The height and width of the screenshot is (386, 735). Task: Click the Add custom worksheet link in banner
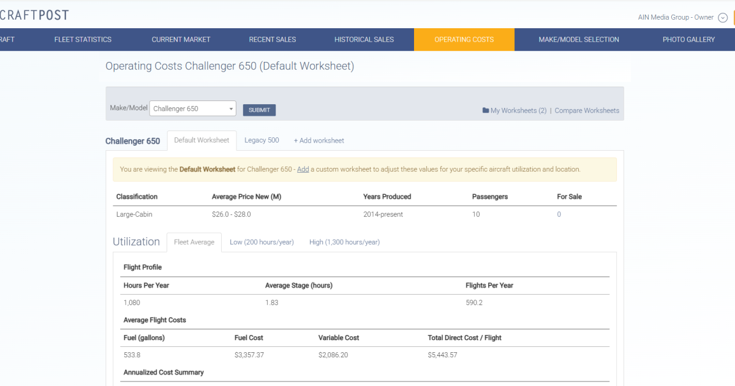click(303, 169)
